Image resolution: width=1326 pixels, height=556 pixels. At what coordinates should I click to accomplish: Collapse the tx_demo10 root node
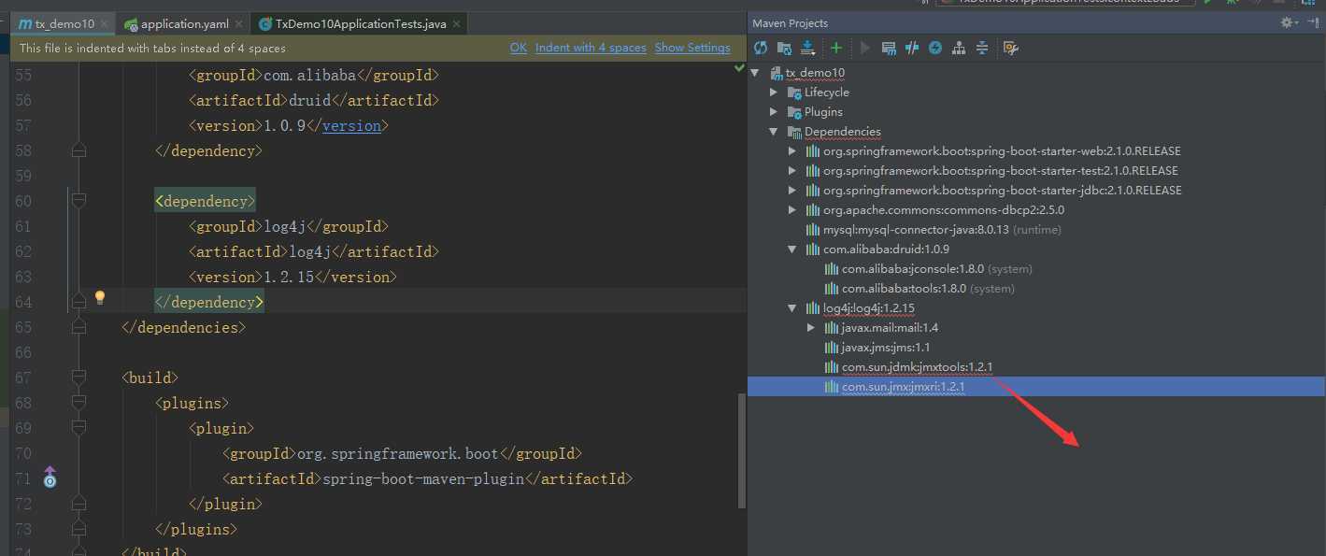point(755,73)
